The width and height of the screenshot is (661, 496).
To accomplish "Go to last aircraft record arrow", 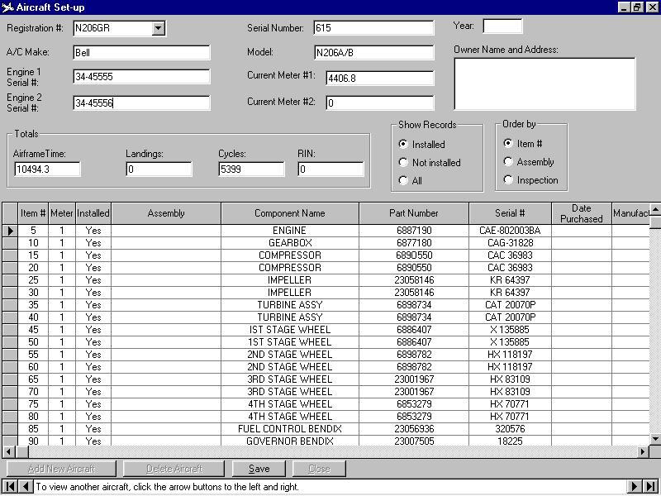I will coord(652,487).
